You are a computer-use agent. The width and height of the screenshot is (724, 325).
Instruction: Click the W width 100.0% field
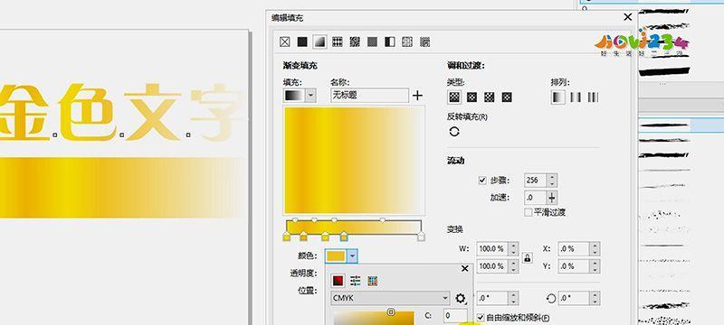492,248
